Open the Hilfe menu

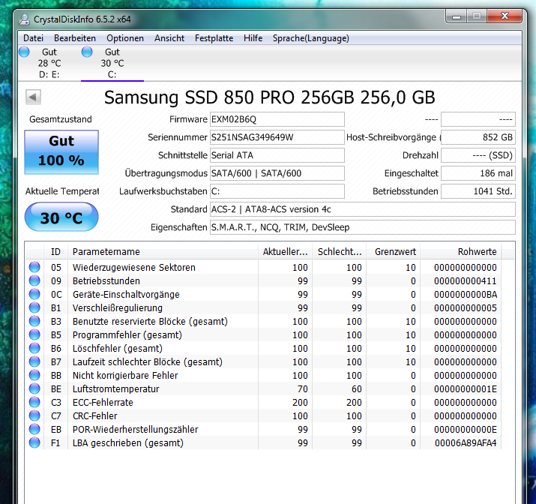253,38
